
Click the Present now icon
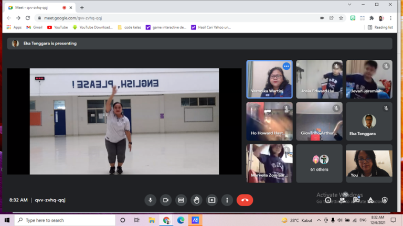click(x=211, y=200)
